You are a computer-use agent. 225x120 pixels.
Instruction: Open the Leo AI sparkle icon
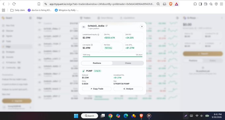(211, 4)
